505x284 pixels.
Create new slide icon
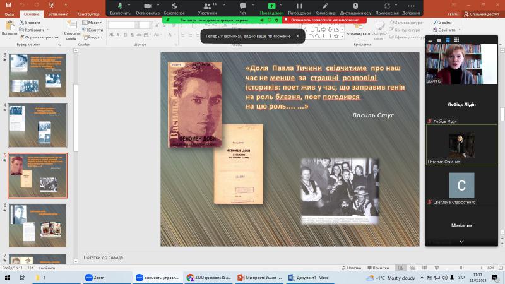point(72,25)
